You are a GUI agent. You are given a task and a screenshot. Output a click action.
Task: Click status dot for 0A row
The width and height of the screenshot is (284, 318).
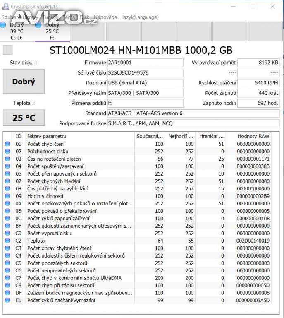[7, 203]
